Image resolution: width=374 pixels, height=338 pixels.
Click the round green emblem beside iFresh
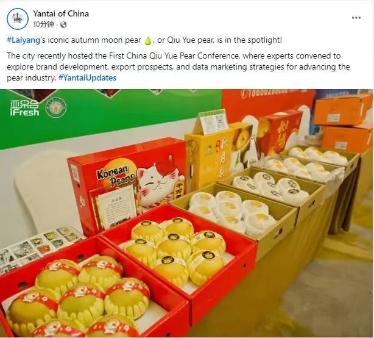tap(56, 107)
